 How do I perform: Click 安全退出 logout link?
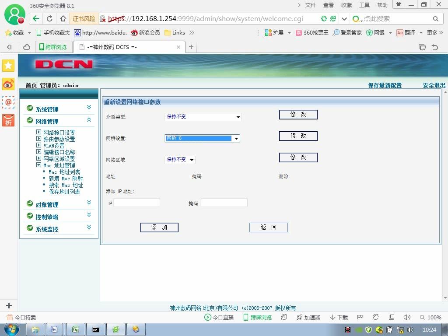[x=434, y=85]
